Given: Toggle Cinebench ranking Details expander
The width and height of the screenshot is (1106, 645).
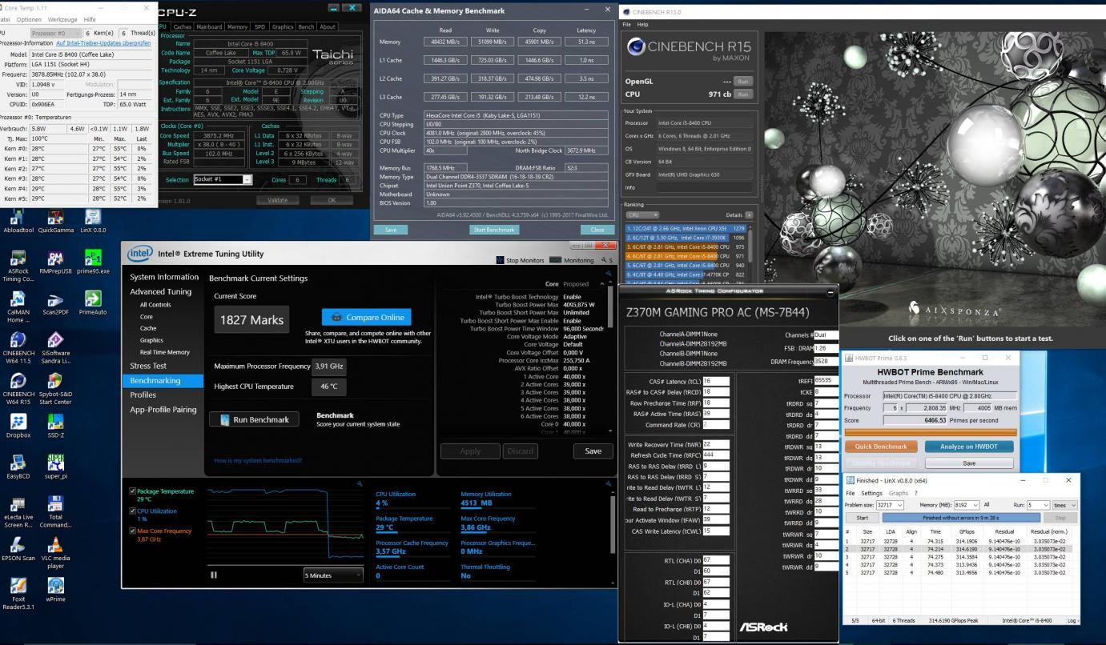Looking at the screenshot, I should [x=749, y=215].
